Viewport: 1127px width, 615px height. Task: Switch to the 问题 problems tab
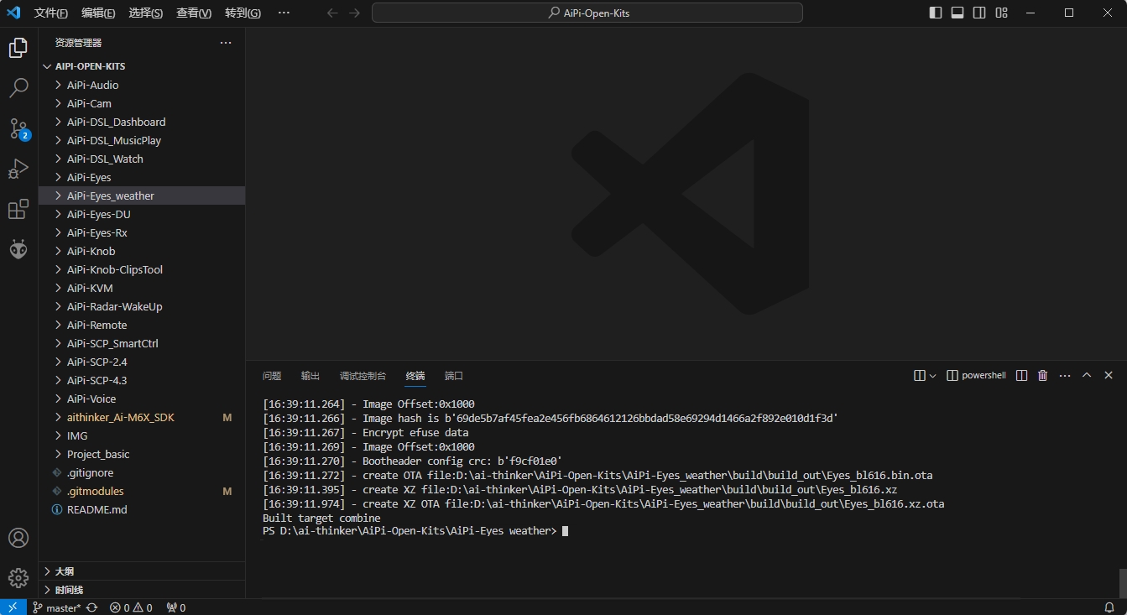click(272, 376)
